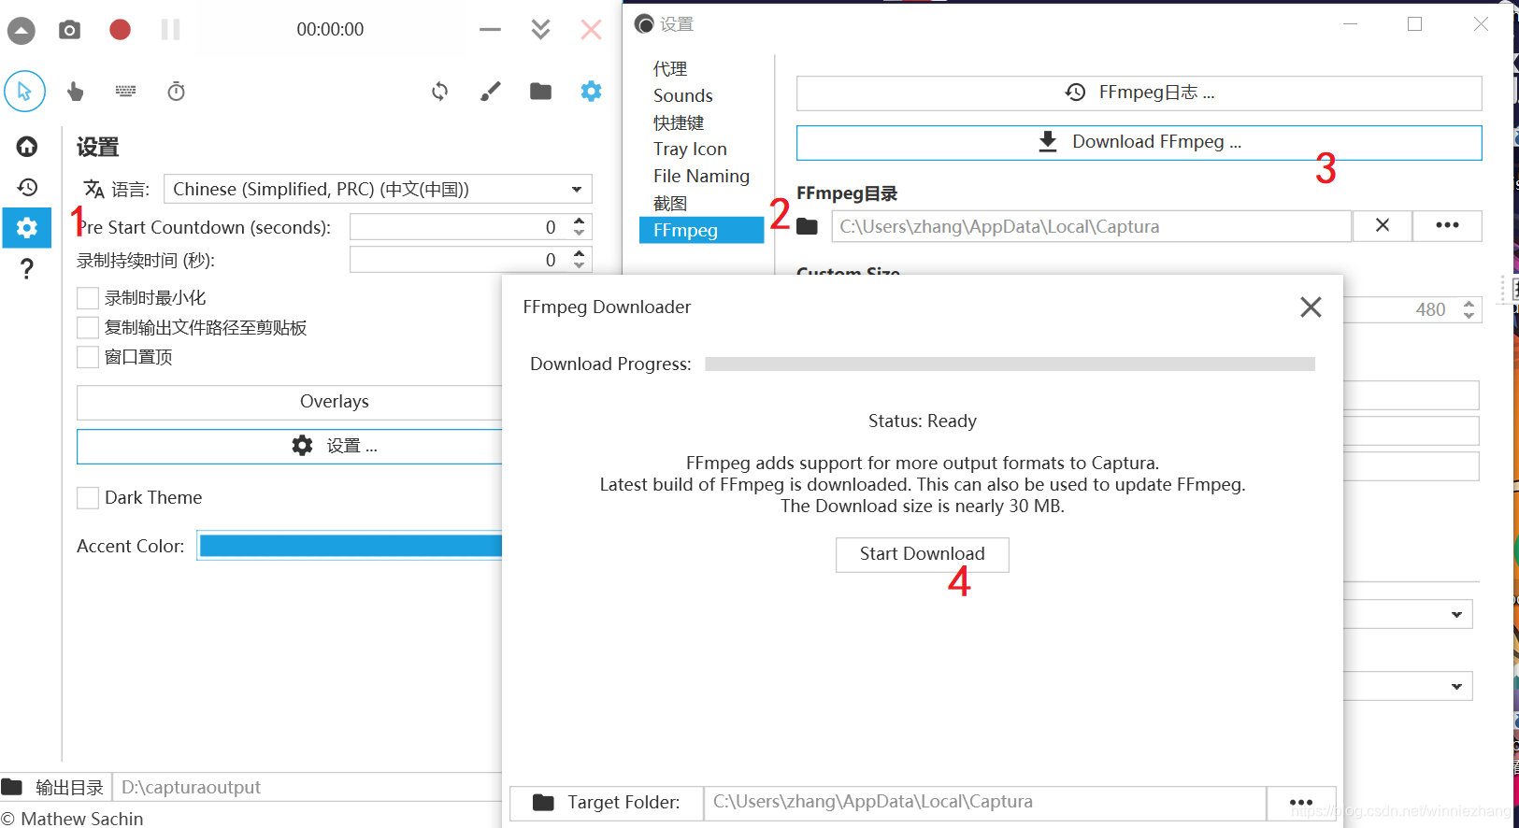Decrease the recording duration value

click(x=580, y=265)
